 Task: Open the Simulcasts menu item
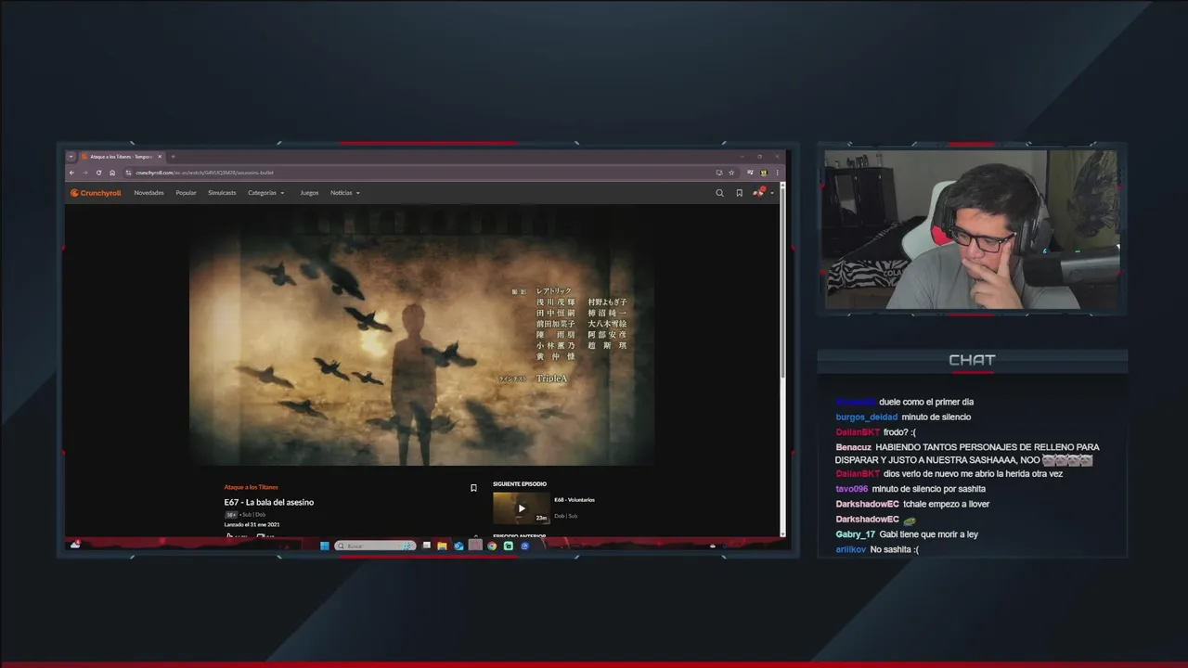pos(222,193)
